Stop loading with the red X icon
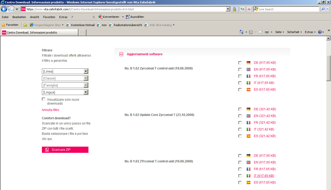 point(249,9)
